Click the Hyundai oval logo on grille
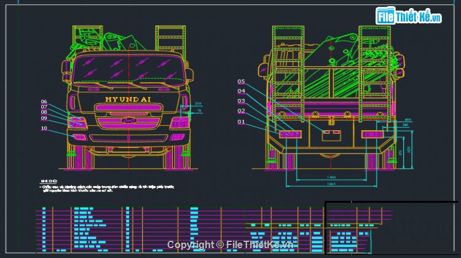Viewport: 461px width, 258px height. (x=128, y=120)
